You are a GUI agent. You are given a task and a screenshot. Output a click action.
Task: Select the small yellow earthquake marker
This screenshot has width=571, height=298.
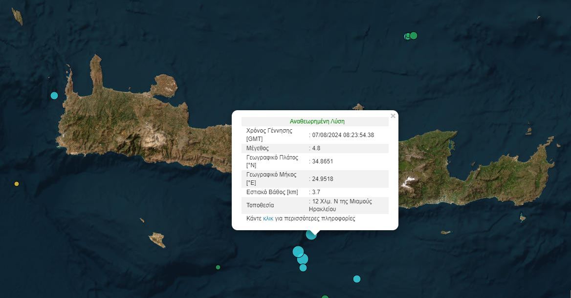(x=17, y=184)
